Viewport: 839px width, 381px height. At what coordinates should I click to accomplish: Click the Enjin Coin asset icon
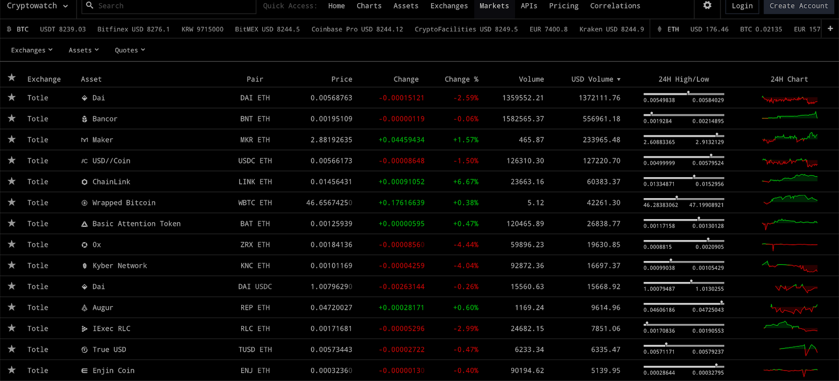click(x=84, y=371)
